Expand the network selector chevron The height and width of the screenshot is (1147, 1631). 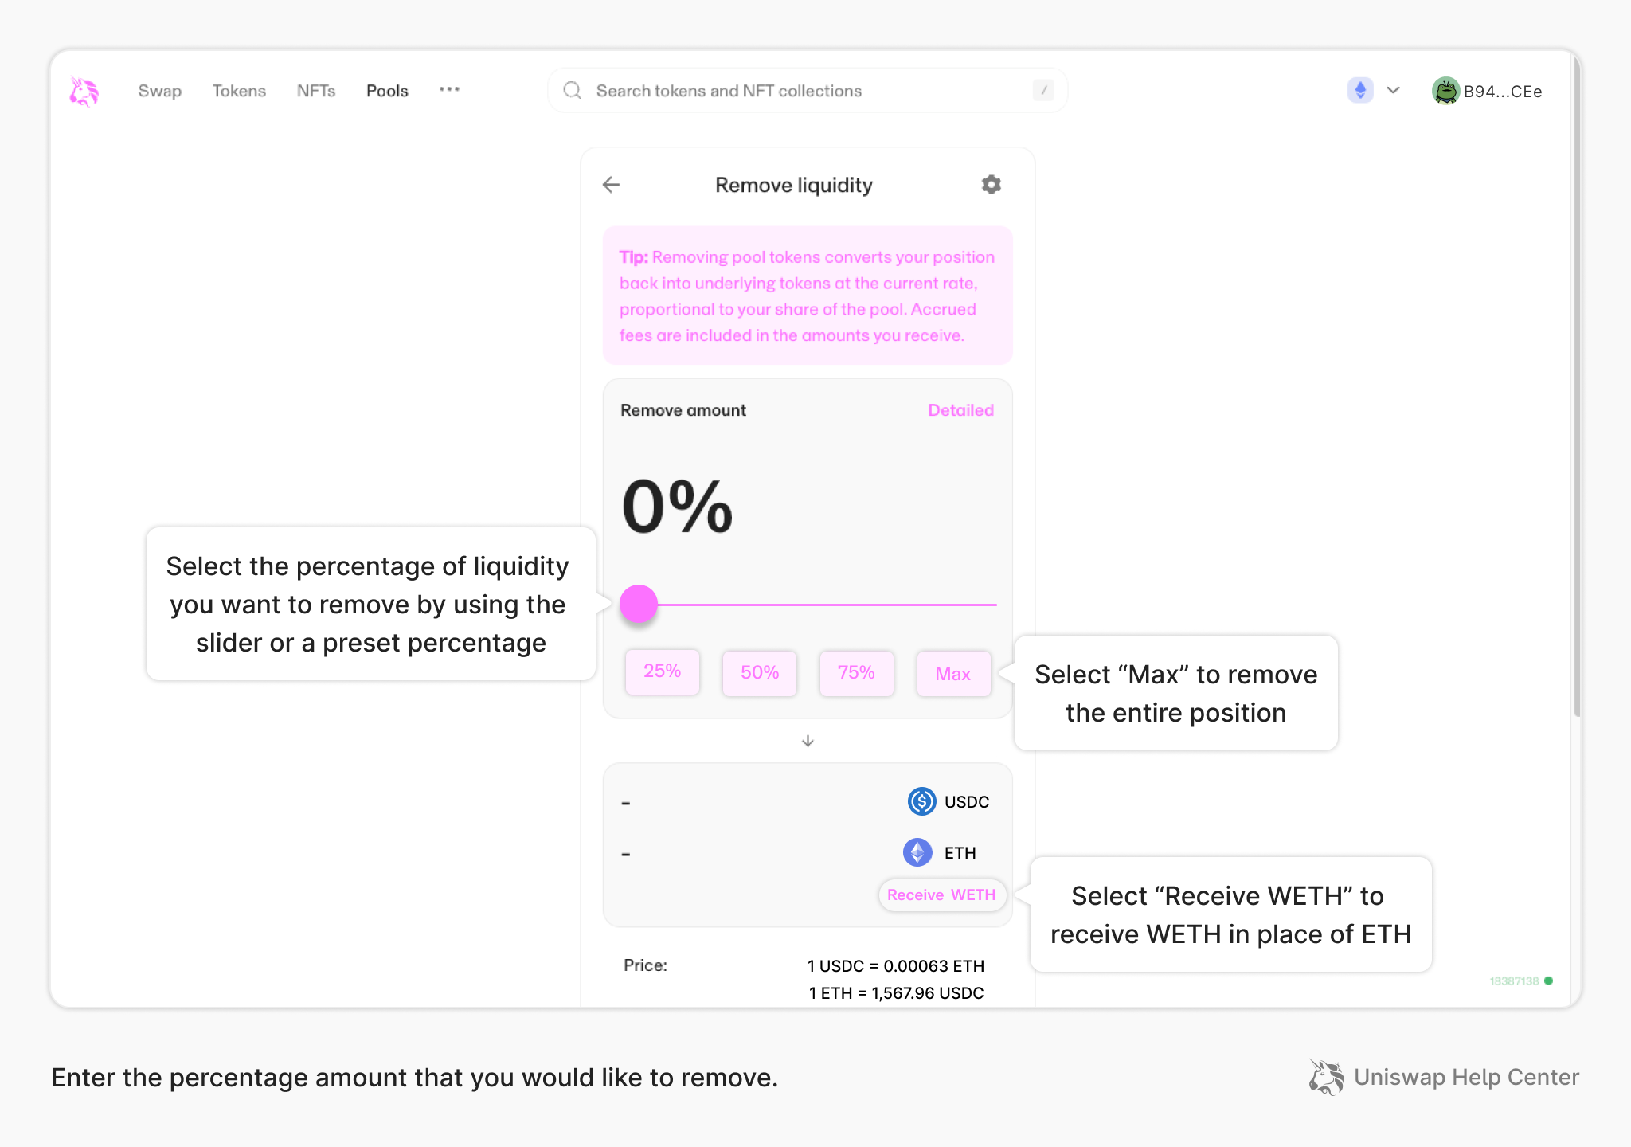1393,91
